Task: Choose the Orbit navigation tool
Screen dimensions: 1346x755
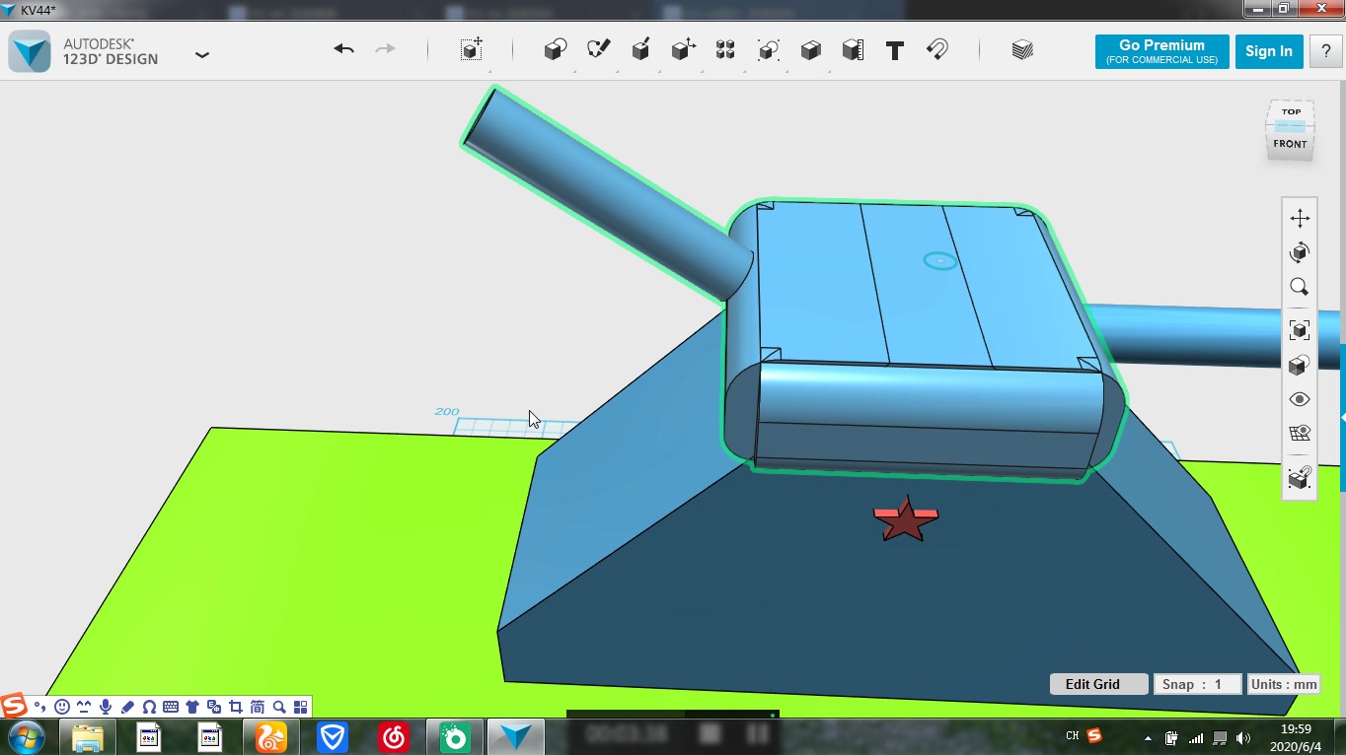Action: click(x=1299, y=253)
